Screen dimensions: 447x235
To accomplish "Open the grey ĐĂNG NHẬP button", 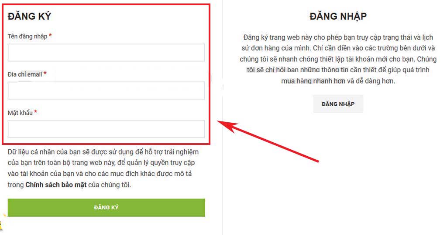I will tap(338, 104).
